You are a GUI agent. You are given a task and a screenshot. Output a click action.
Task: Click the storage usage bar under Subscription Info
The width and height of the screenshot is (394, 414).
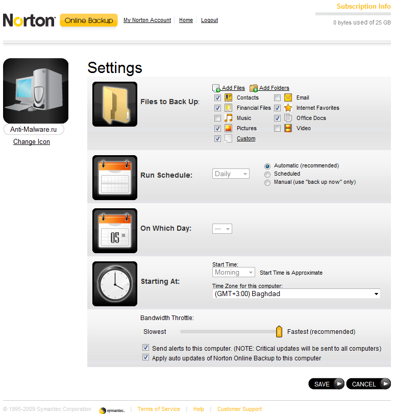(x=353, y=14)
